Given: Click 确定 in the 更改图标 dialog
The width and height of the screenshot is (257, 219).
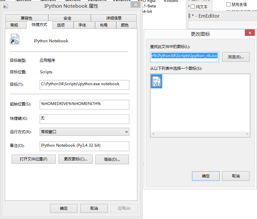Looking at the screenshot, I should click(206, 176).
